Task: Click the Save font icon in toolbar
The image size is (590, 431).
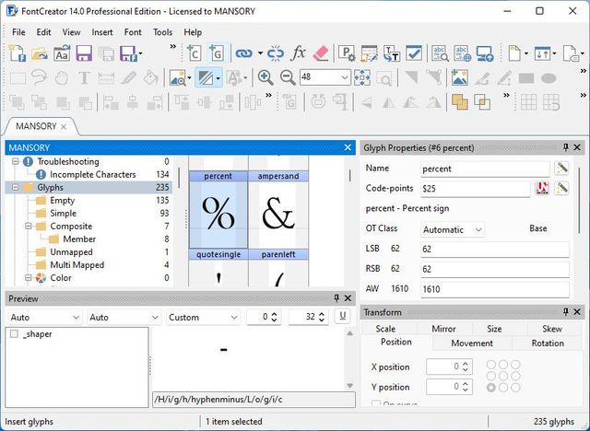Action: click(x=84, y=53)
